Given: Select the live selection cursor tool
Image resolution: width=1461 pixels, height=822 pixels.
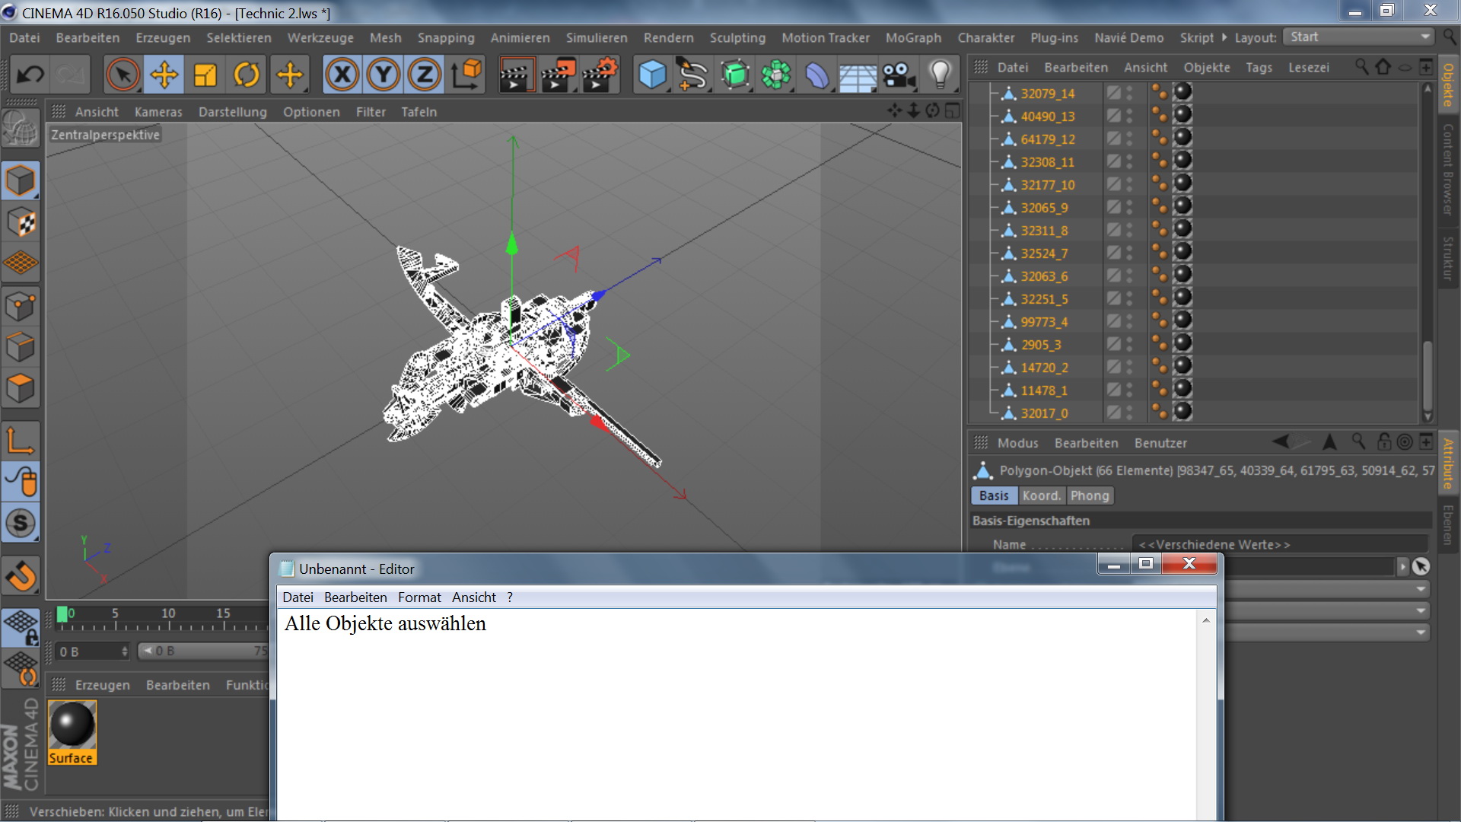Looking at the screenshot, I should tap(123, 75).
